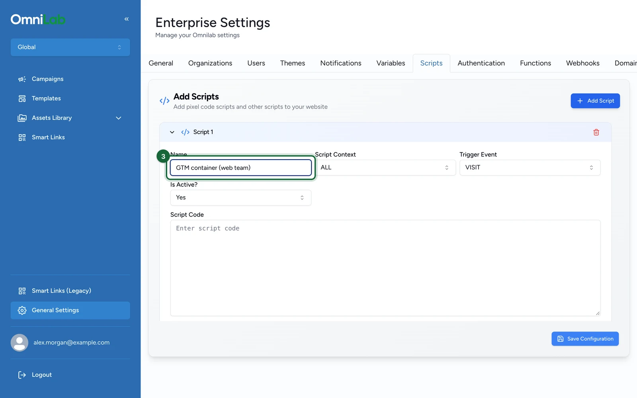Click the Smart Links QR icon
The height and width of the screenshot is (398, 637).
tap(22, 138)
